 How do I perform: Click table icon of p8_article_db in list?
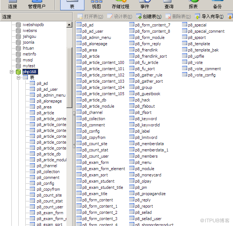[x=79, y=100]
